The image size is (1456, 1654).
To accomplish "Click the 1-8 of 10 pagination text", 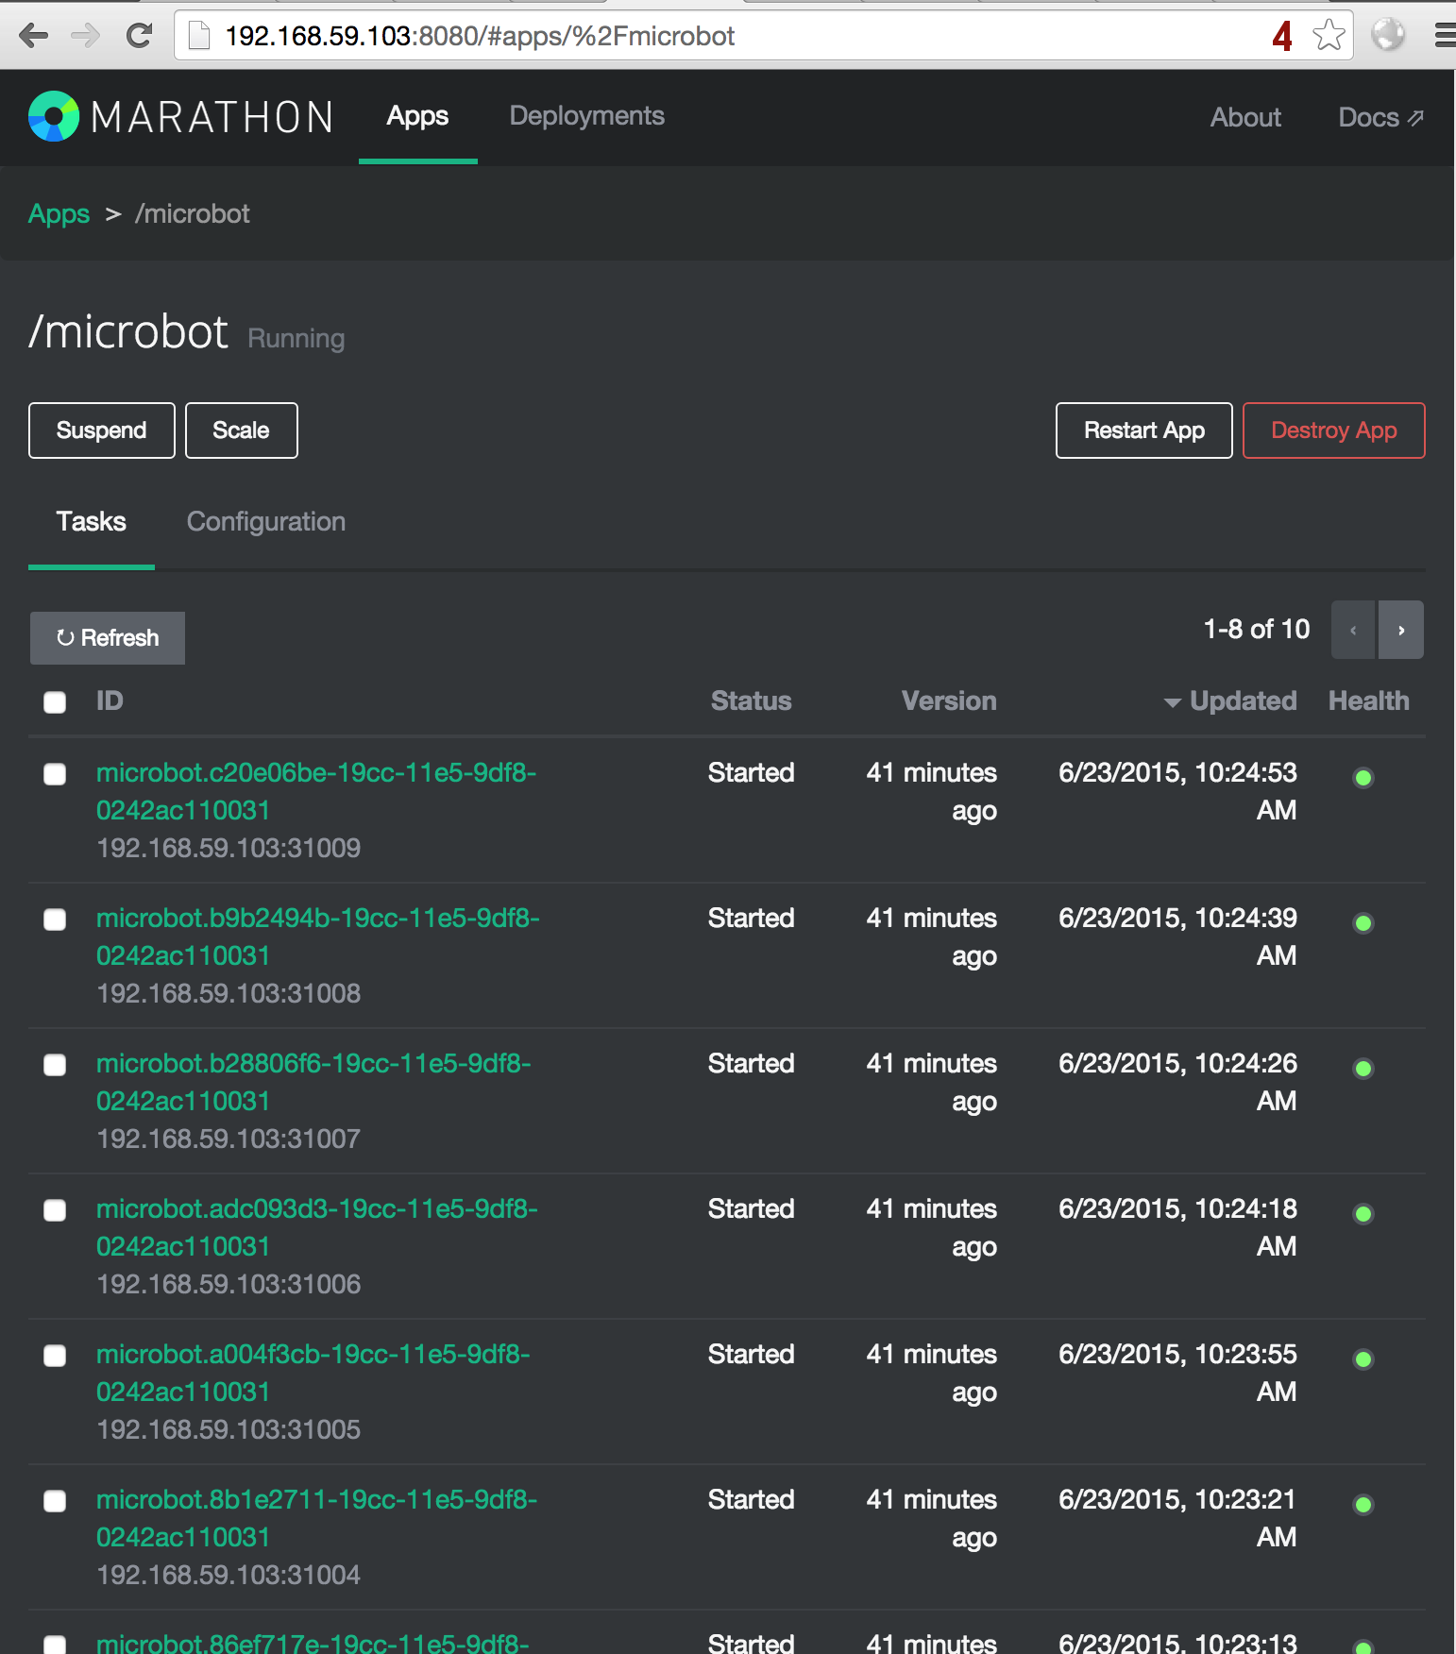I will click(x=1256, y=629).
